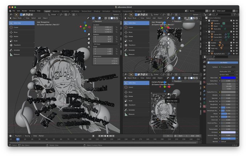Open XYZ Euler rotation mode dropdown
Viewport: 247px width, 157px height.
pos(106,44)
